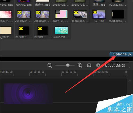The width and height of the screenshot is (133, 113).
Task: Select the beige HD-P thumbnail
Action: [6, 30]
